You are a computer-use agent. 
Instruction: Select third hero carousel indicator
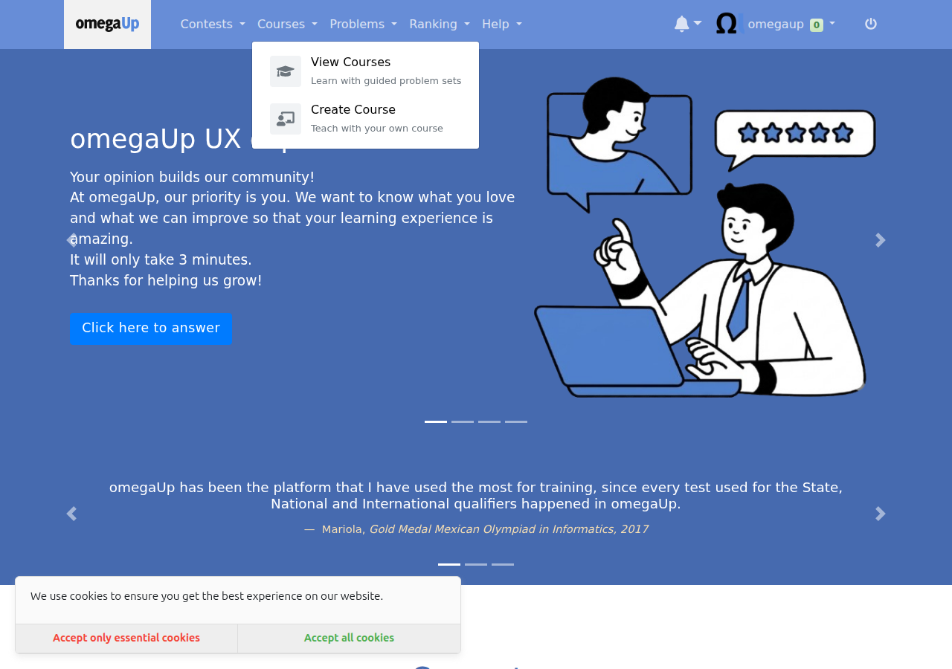click(x=489, y=421)
